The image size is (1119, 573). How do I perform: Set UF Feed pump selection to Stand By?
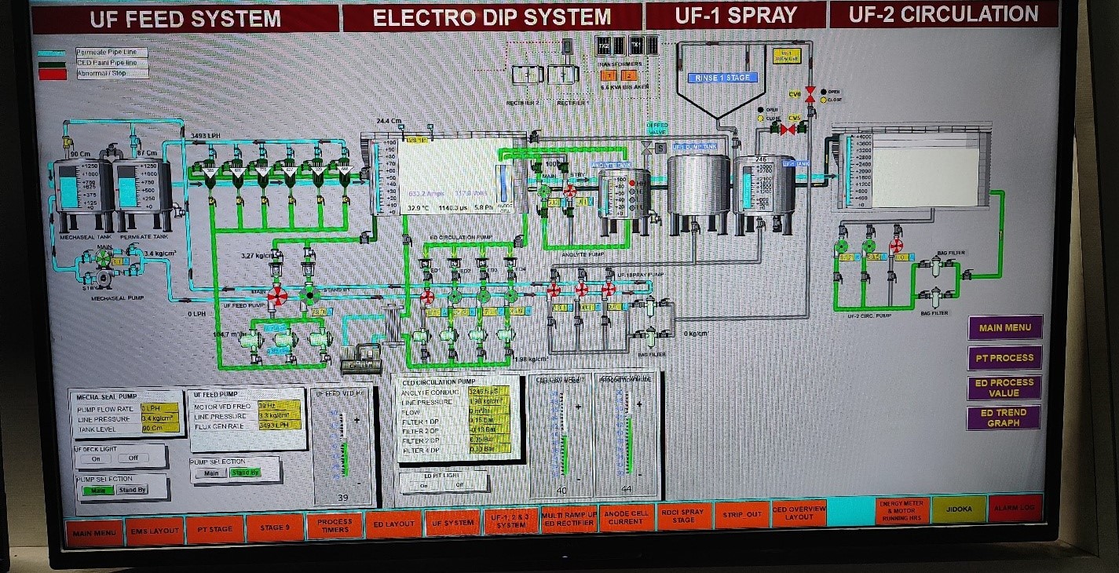245,473
